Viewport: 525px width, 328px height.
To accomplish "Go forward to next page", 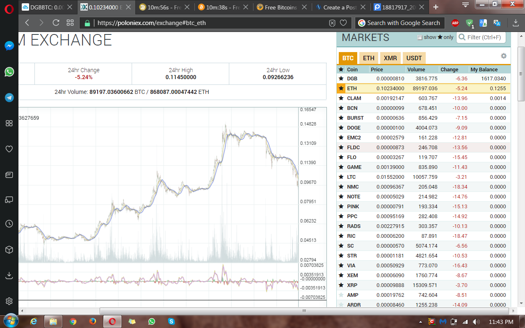I will click(41, 23).
